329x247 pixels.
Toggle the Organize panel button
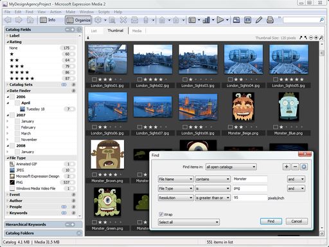pos(78,20)
